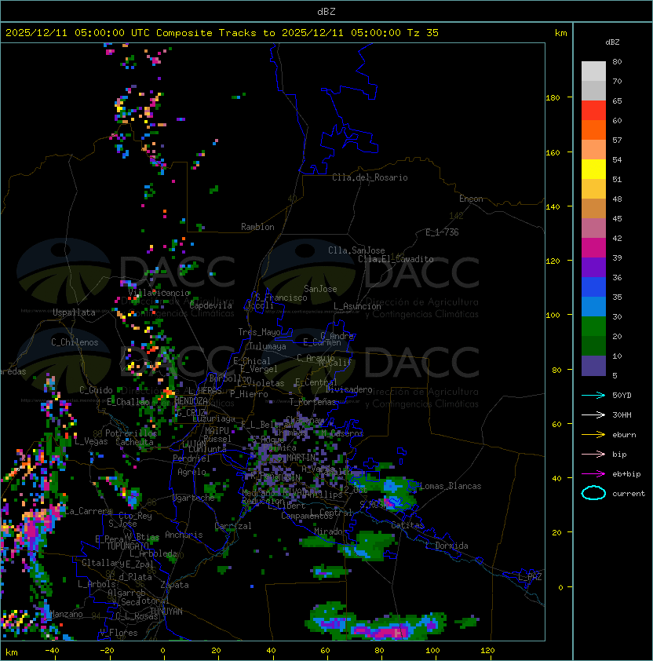
Task: Click the 'SanJose' place label
Action: point(320,289)
